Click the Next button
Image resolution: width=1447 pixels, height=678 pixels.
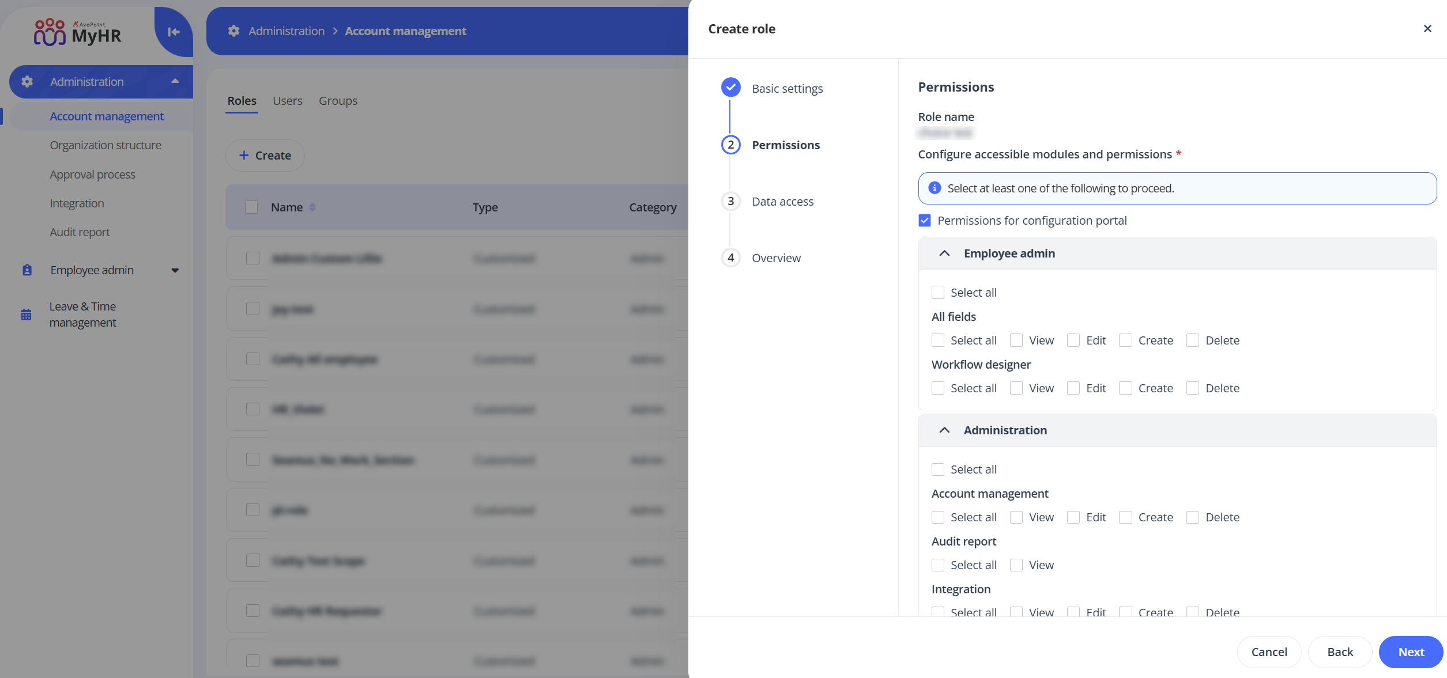pos(1411,652)
